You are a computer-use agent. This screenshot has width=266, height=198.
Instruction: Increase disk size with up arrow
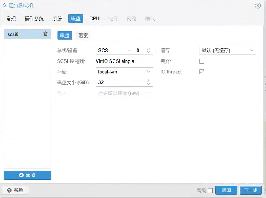(x=149, y=81)
